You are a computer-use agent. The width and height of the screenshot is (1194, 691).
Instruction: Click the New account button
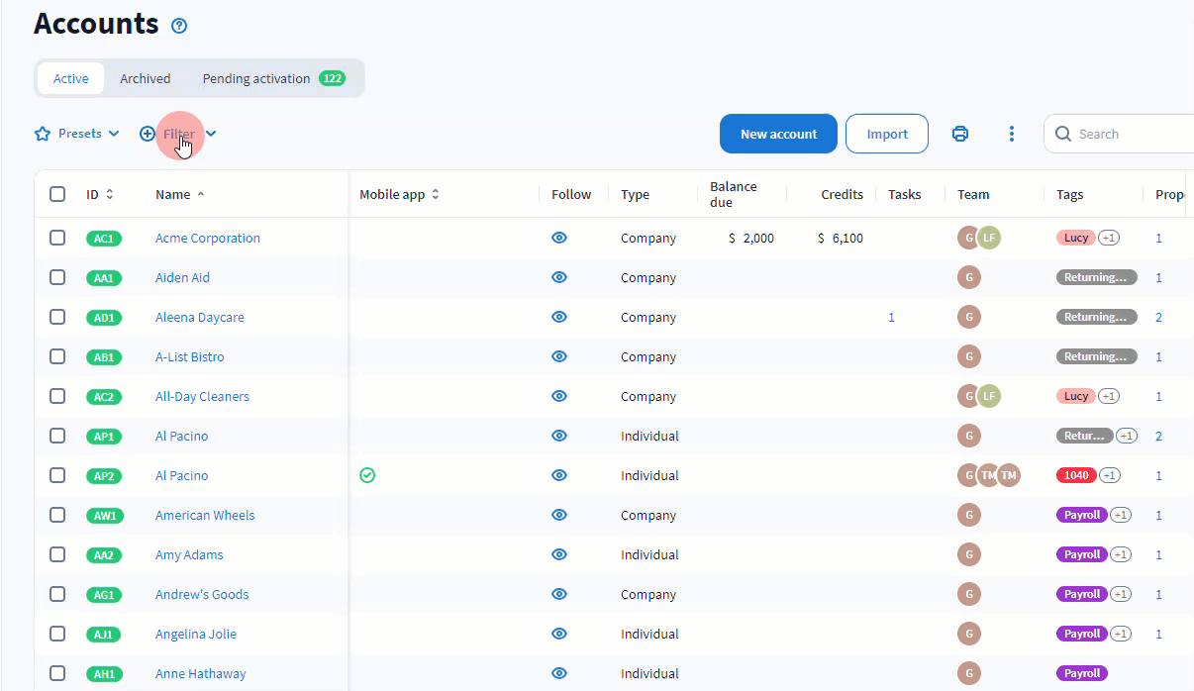pos(778,134)
